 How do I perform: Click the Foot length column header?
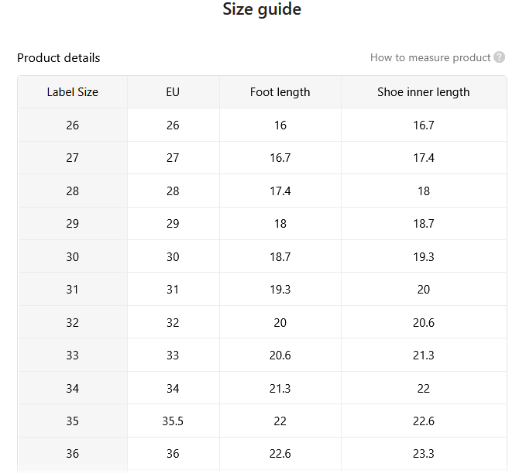click(280, 92)
